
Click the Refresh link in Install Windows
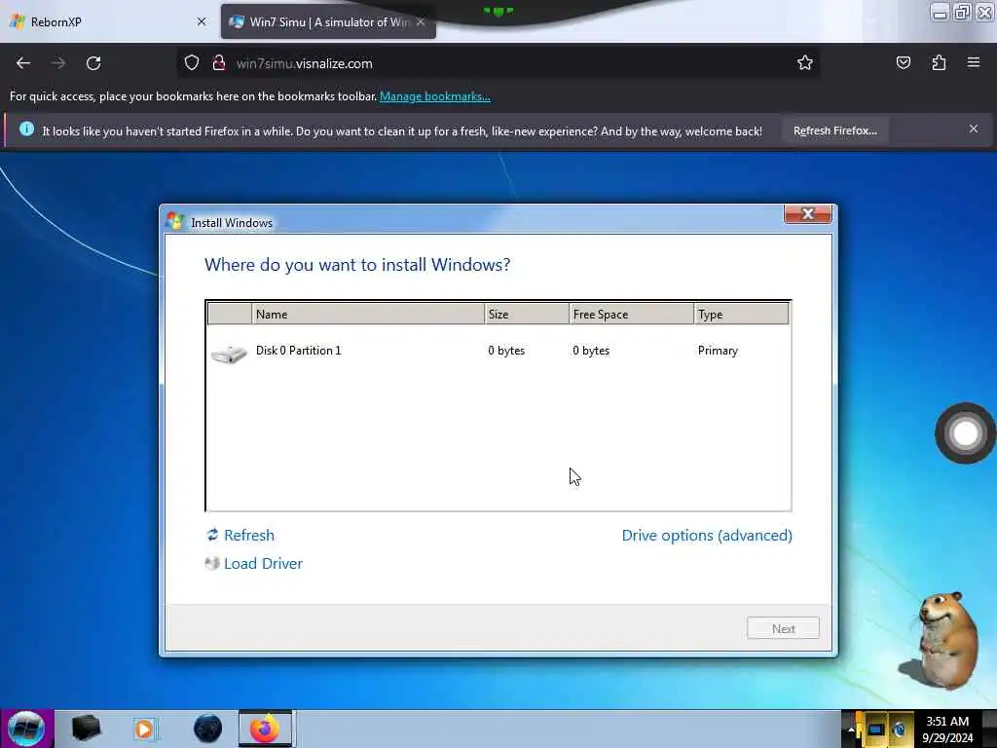[x=249, y=536]
